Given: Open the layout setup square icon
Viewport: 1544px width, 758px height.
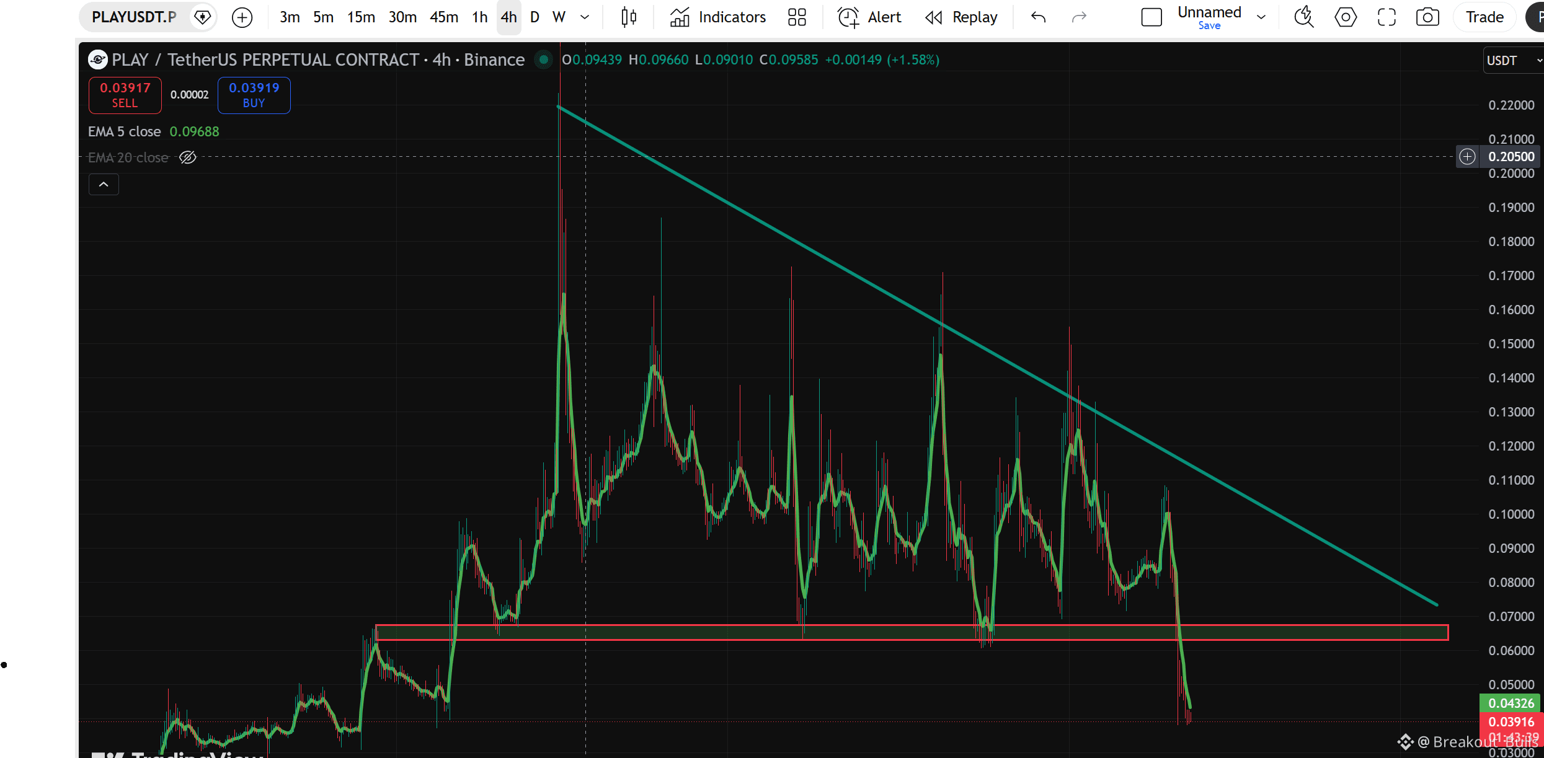Looking at the screenshot, I should point(1151,17).
